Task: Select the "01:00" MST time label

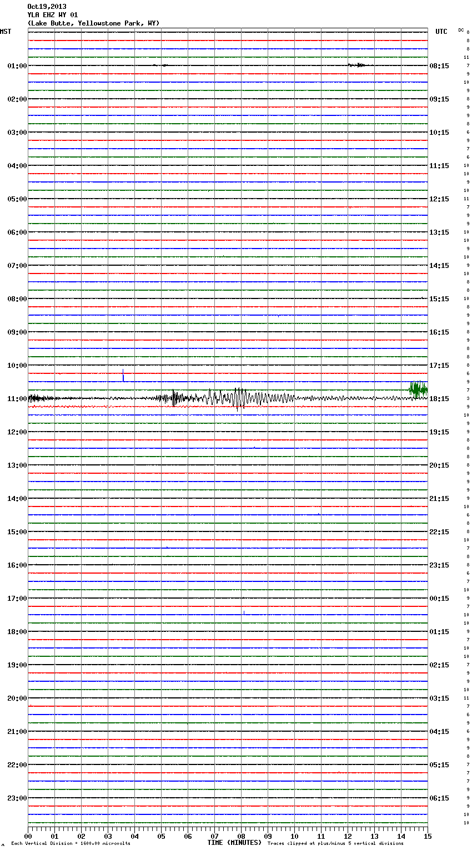Action: click(x=17, y=66)
